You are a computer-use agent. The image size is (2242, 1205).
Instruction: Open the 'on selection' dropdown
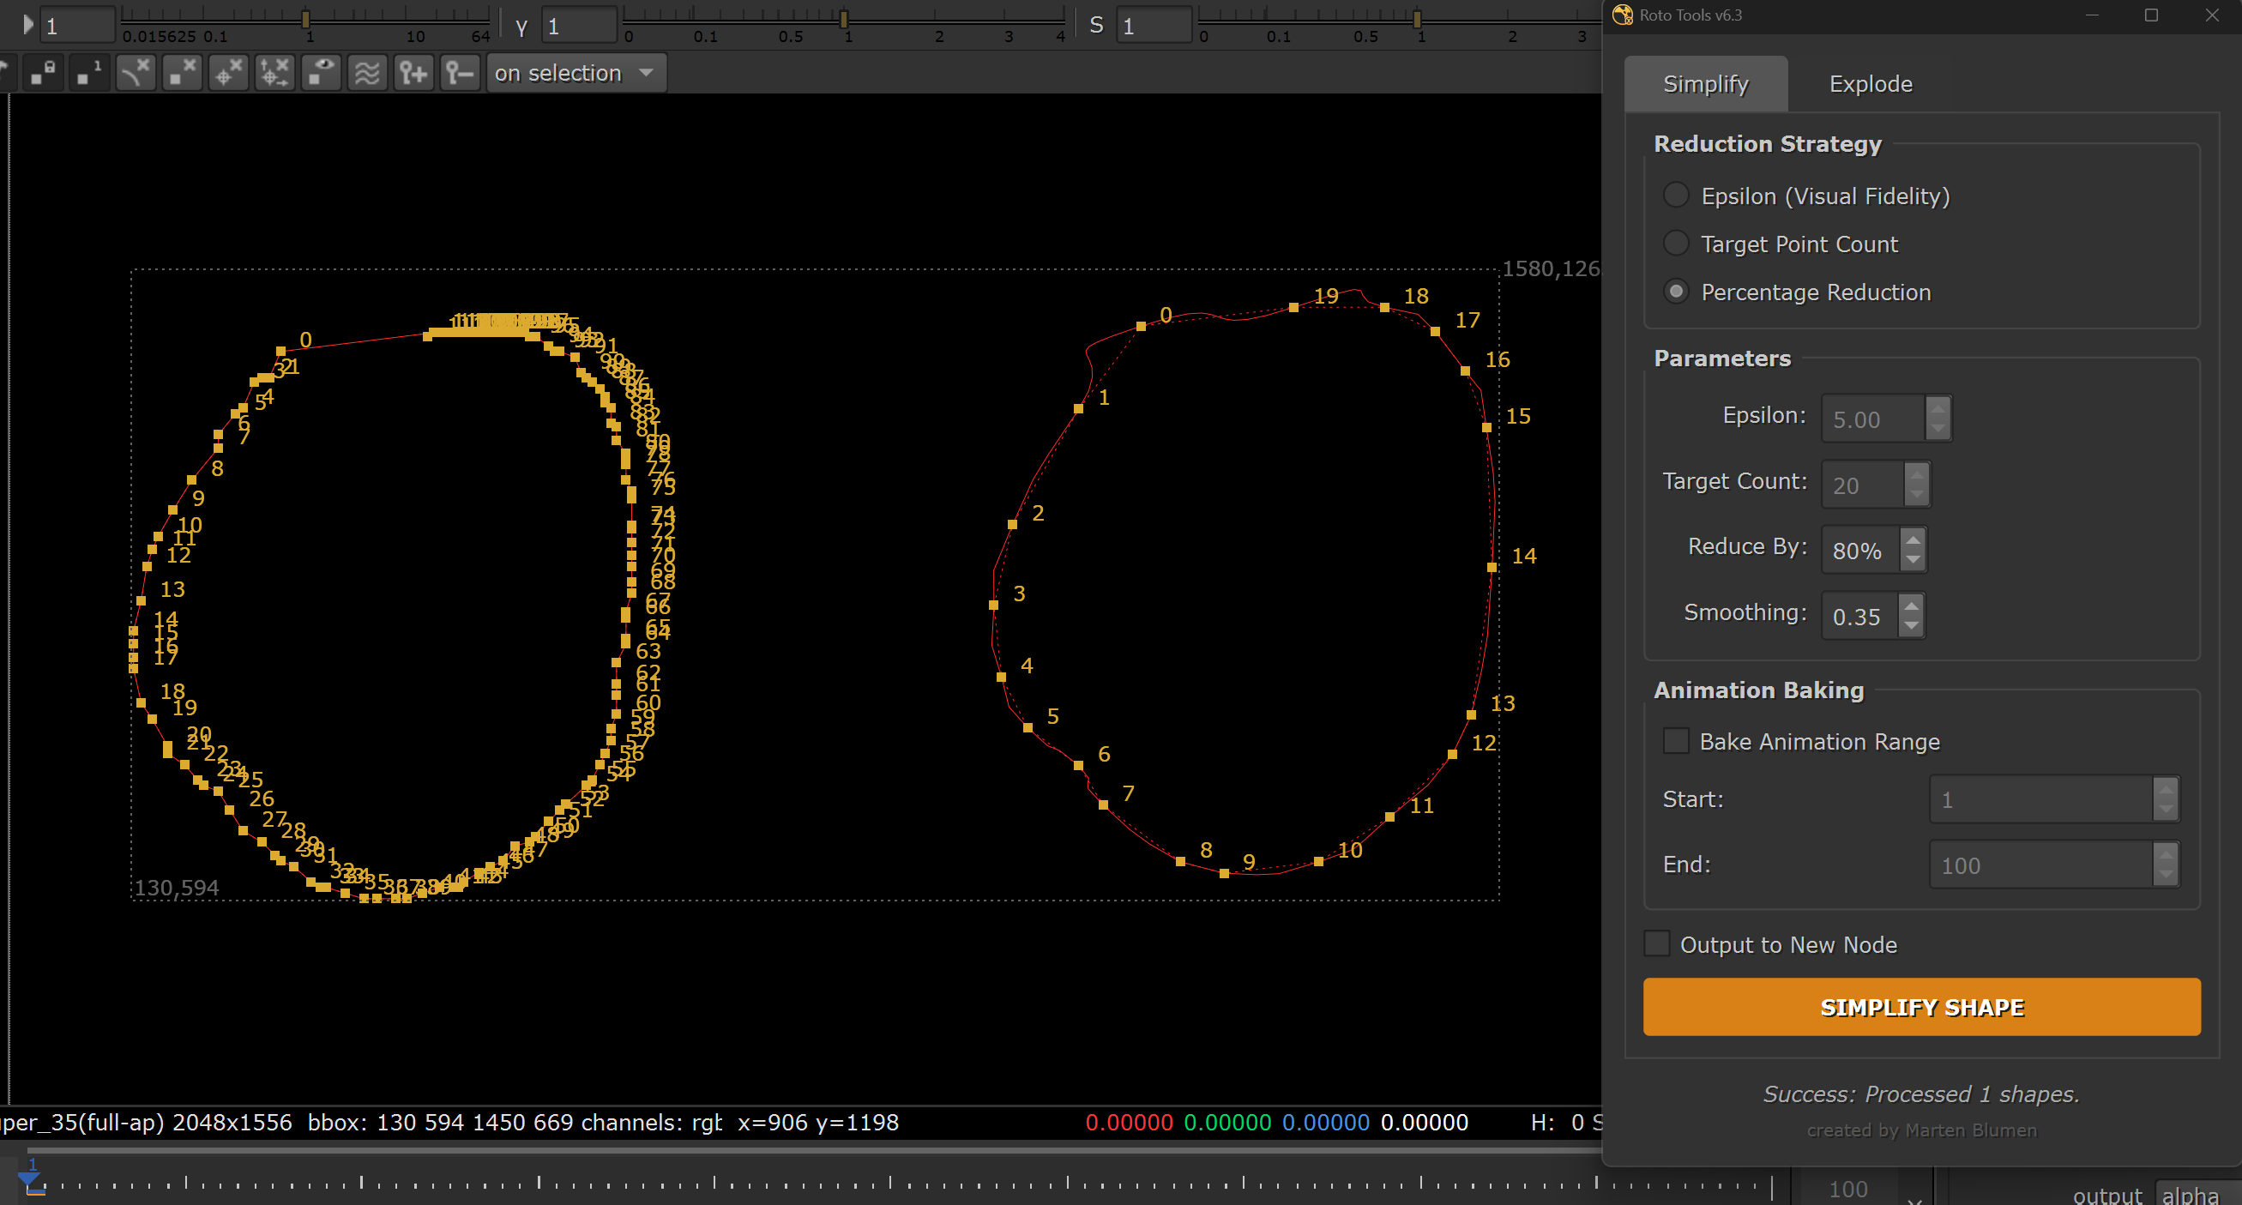point(575,72)
